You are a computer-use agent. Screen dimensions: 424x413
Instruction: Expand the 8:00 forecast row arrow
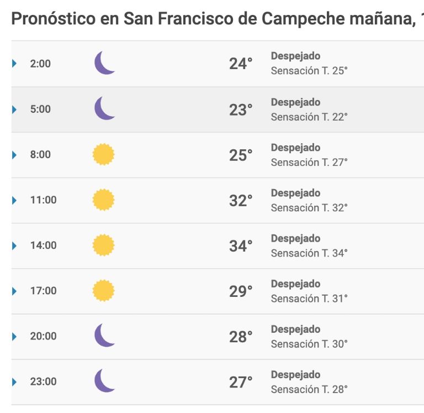pyautogui.click(x=14, y=155)
